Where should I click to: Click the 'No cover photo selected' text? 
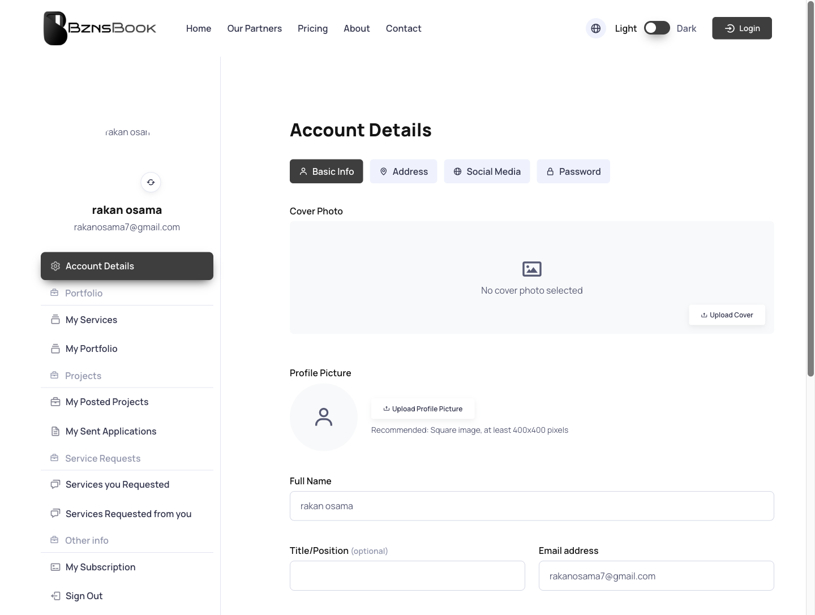[x=532, y=290]
